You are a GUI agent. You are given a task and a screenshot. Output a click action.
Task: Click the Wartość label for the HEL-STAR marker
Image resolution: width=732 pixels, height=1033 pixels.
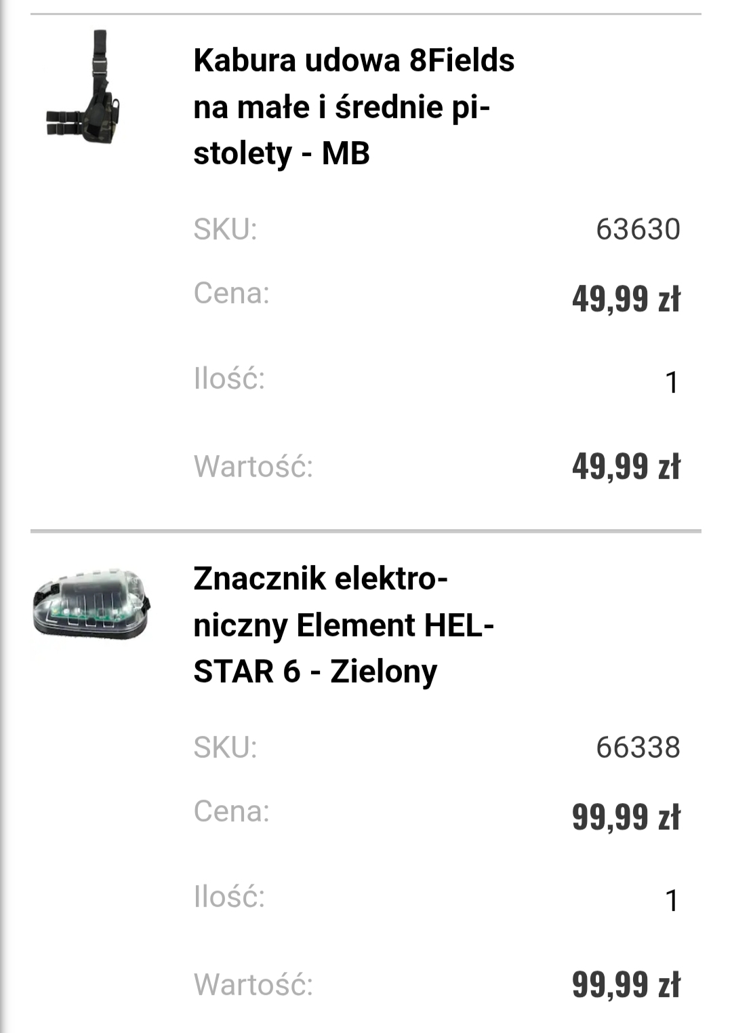[253, 985]
